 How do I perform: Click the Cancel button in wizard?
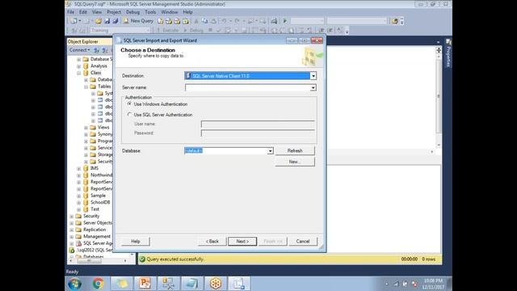tap(303, 241)
